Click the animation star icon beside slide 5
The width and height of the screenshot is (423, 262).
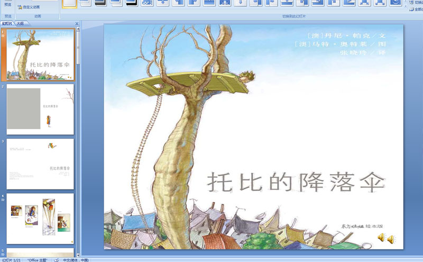pyautogui.click(x=3, y=255)
